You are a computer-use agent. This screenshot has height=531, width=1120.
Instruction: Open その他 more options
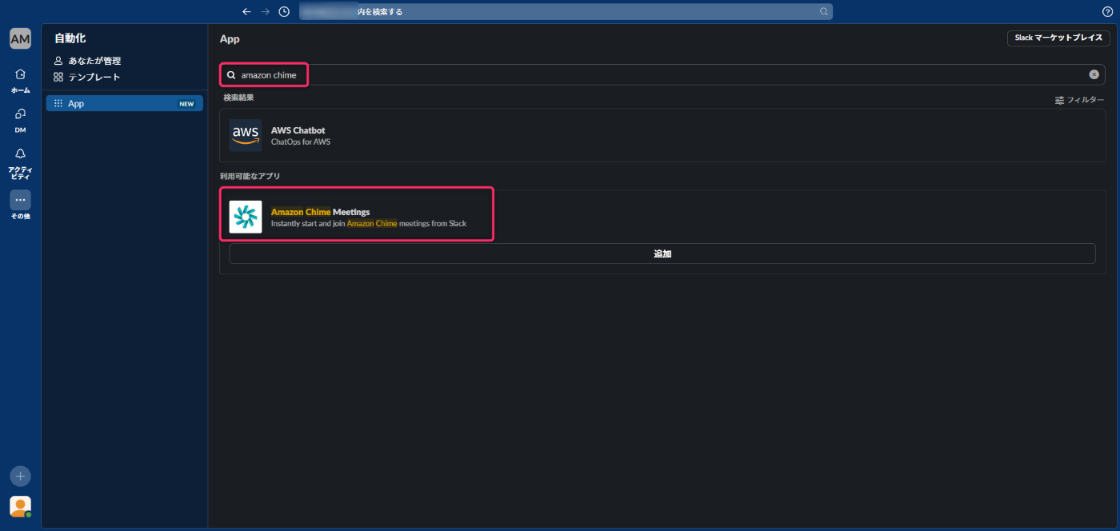coord(20,205)
